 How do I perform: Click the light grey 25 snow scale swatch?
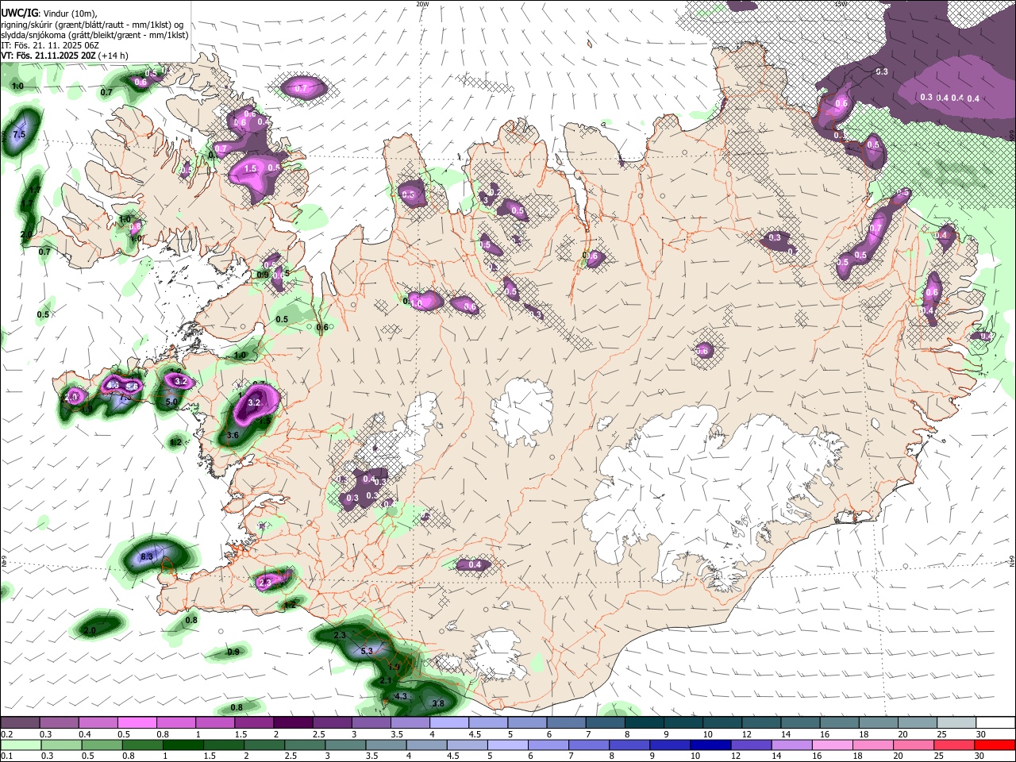click(957, 722)
